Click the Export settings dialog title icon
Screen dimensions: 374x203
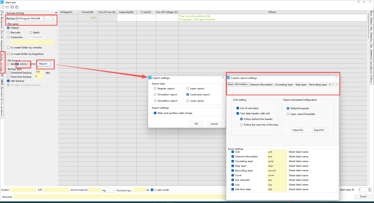click(x=150, y=78)
